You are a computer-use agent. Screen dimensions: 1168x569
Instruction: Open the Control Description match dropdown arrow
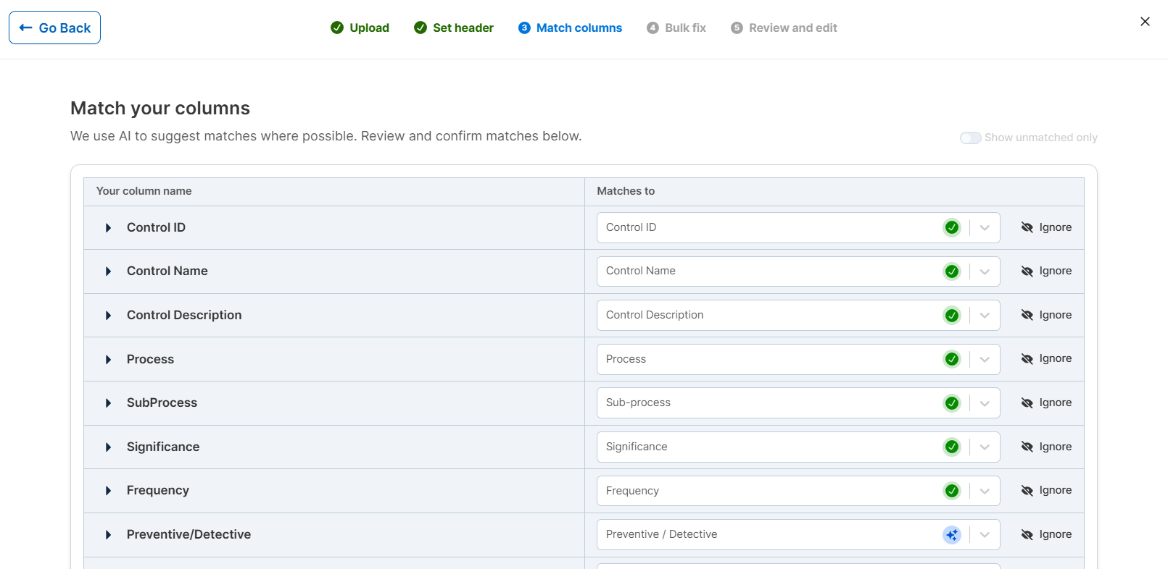click(x=985, y=315)
